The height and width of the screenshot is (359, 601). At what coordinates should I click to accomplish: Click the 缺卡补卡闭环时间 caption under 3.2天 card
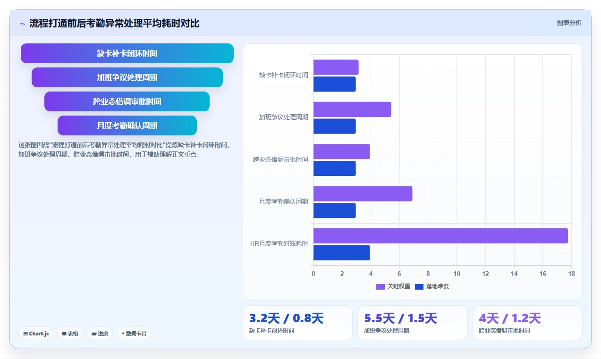click(271, 331)
